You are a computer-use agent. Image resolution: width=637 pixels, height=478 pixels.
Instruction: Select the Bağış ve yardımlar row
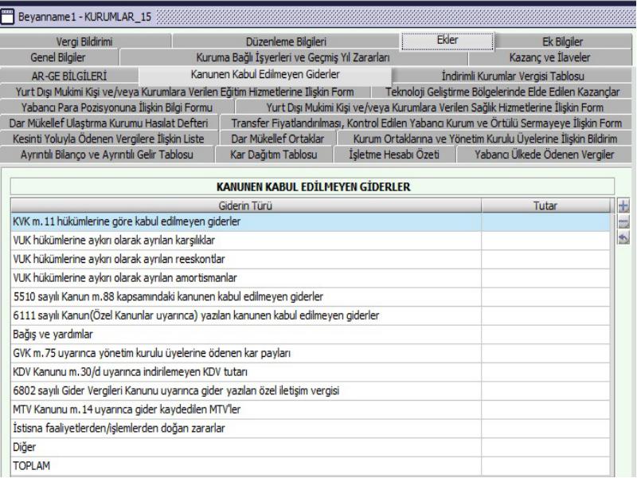click(311, 335)
